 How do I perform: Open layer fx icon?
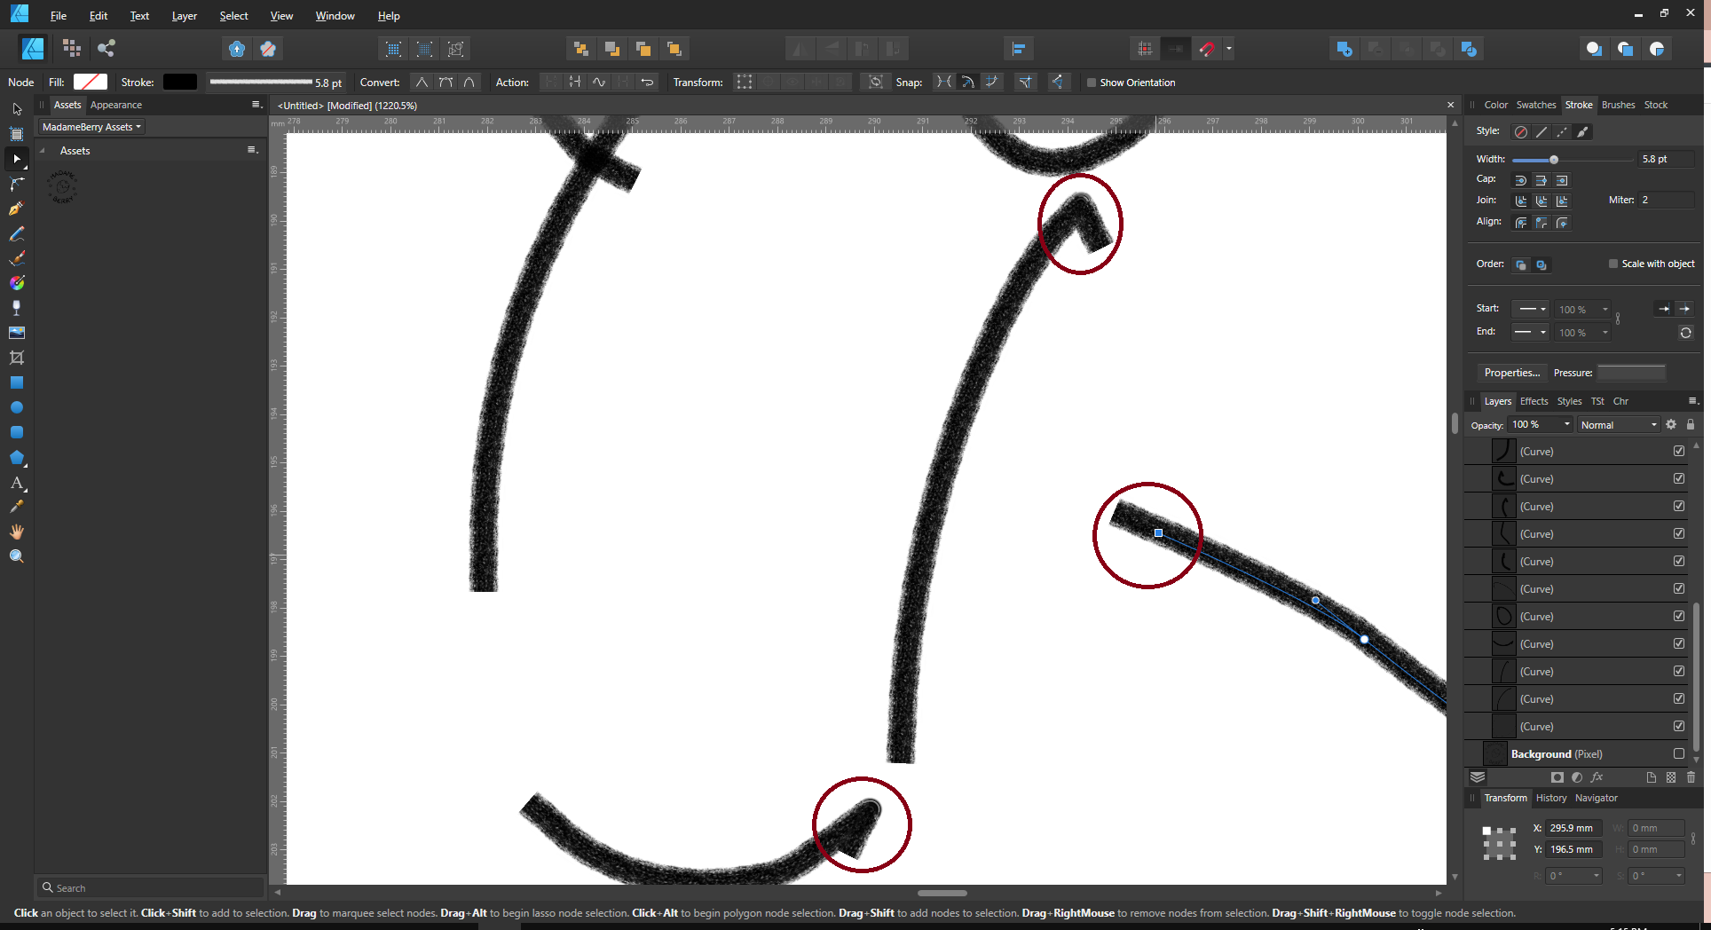click(1597, 777)
